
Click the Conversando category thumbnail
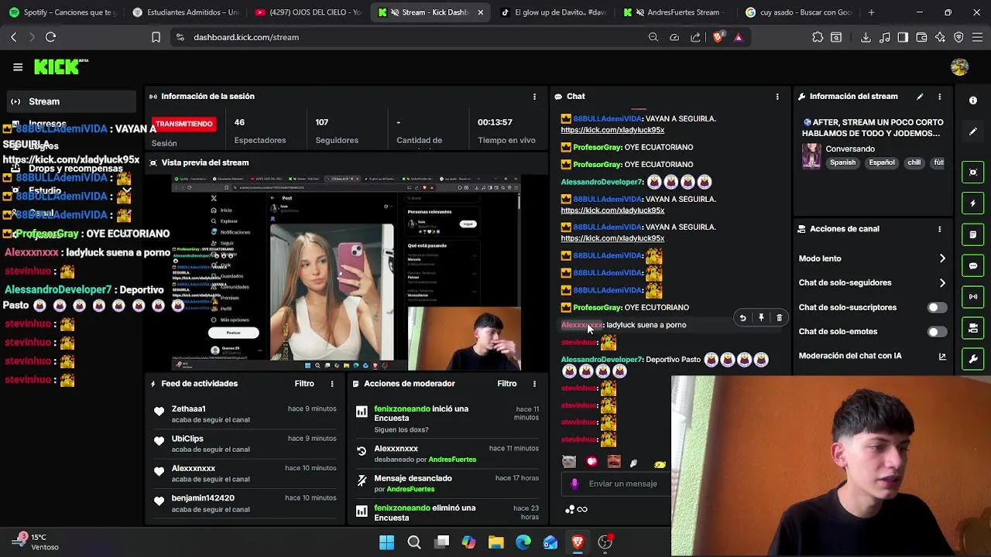coord(811,155)
